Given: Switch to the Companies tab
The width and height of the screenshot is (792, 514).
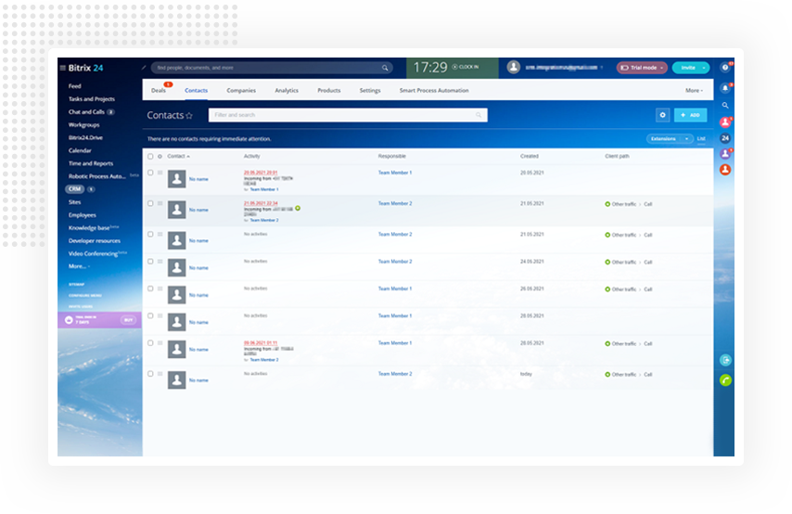Looking at the screenshot, I should [241, 91].
